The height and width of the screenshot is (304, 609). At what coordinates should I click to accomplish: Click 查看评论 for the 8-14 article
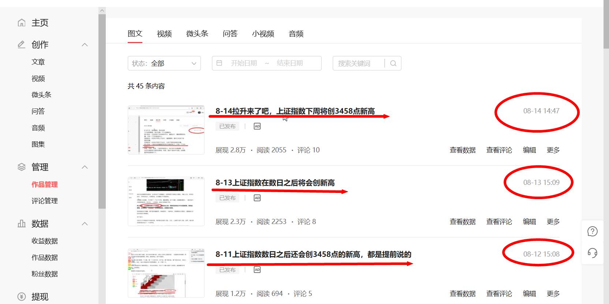tap(499, 150)
